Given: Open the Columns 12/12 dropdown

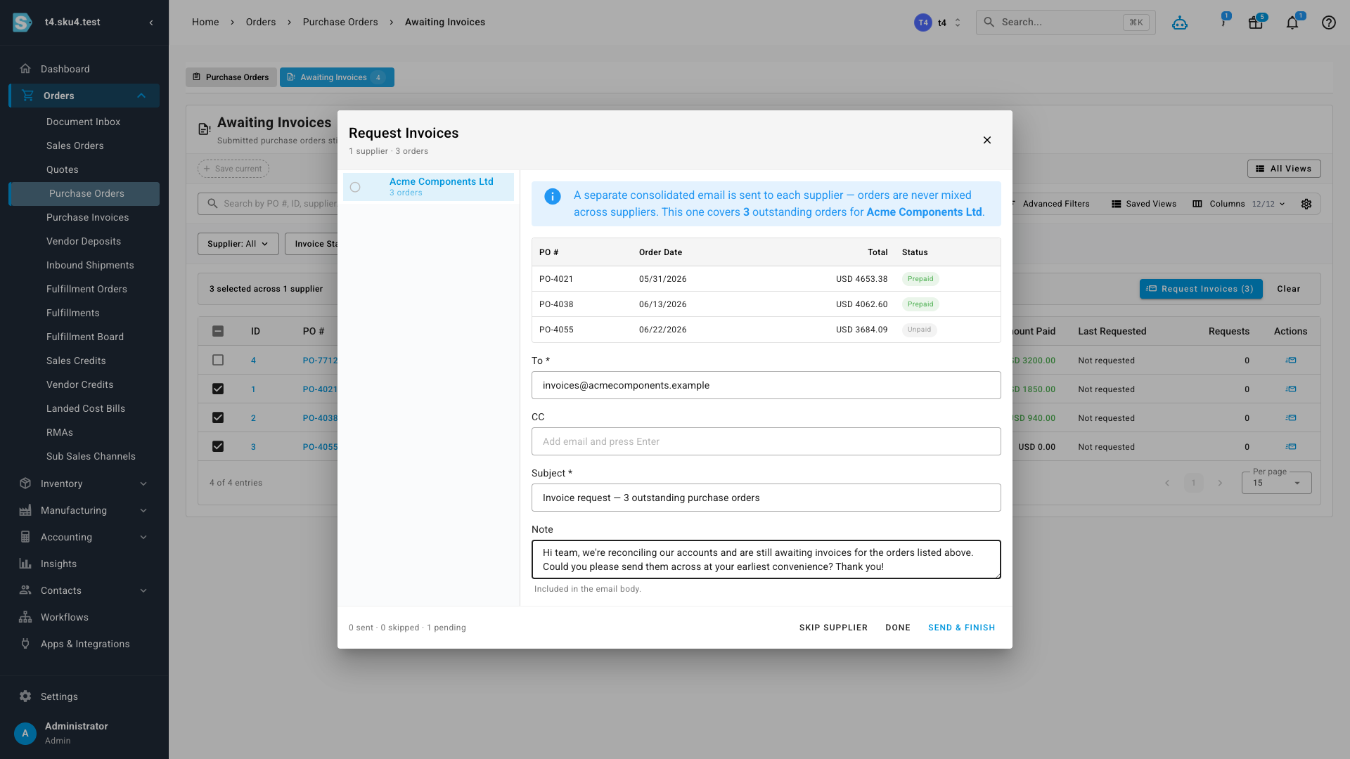Looking at the screenshot, I should coord(1239,204).
